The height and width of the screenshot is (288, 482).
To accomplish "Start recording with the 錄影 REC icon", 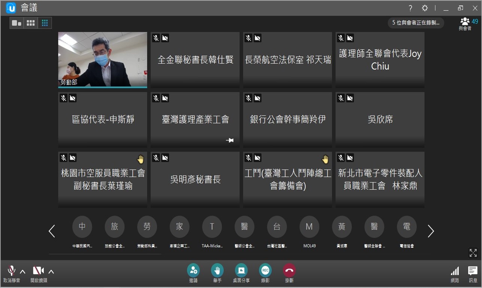I will click(x=265, y=270).
